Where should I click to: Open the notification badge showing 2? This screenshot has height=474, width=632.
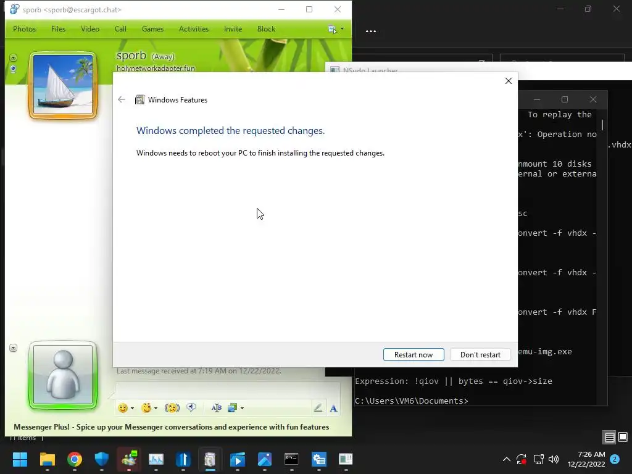pyautogui.click(x=615, y=459)
